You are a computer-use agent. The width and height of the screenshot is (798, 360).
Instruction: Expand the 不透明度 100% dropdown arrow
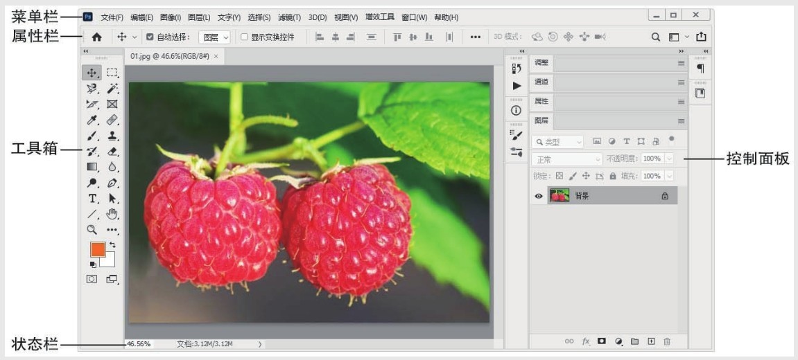[x=669, y=159]
